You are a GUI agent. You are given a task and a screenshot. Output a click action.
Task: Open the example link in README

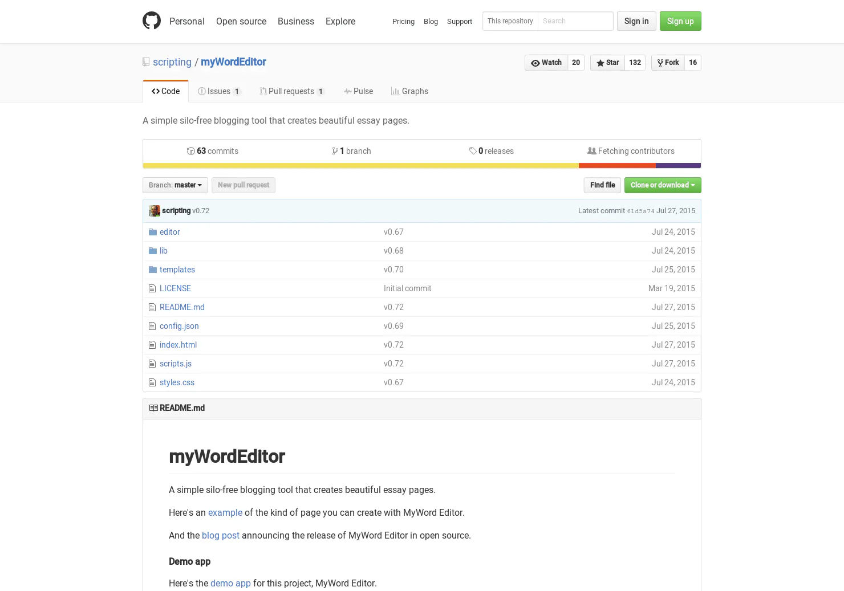pyautogui.click(x=225, y=513)
